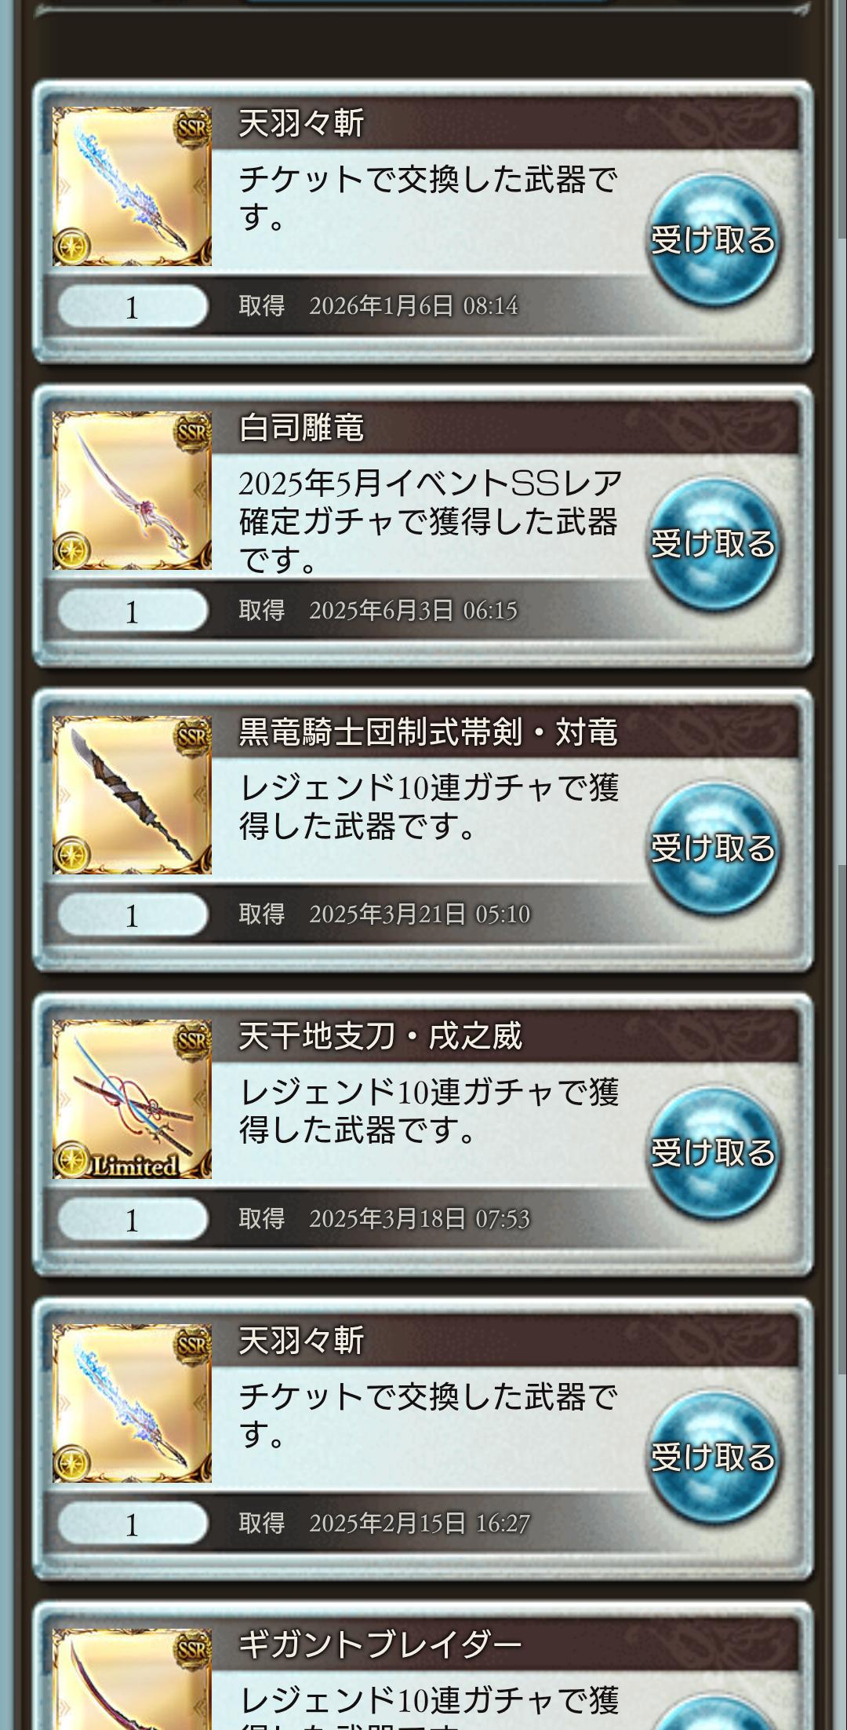Open the 黒竜騎士団制式帯剣・対竜 thumbnail

click(x=132, y=795)
